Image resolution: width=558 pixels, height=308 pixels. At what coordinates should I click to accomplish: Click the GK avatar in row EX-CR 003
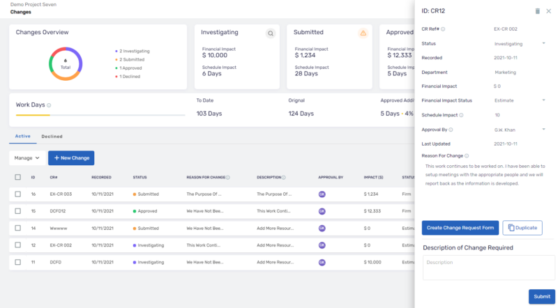[322, 194]
